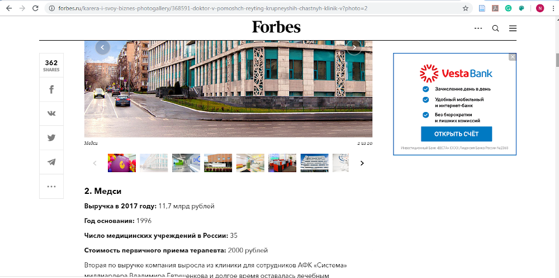The image size is (559, 278).
Task: Advance thumbnail strip to the right
Action: pos(362,163)
